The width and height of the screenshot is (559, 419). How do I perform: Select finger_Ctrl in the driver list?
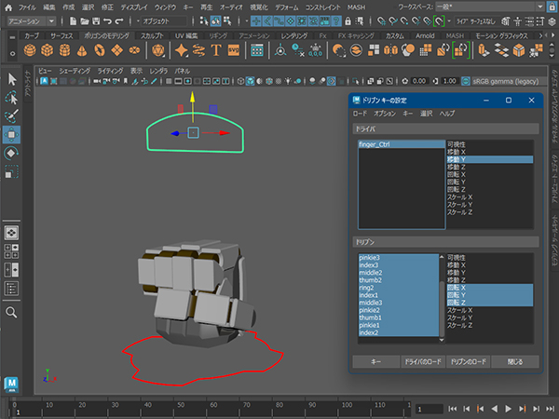(x=375, y=145)
